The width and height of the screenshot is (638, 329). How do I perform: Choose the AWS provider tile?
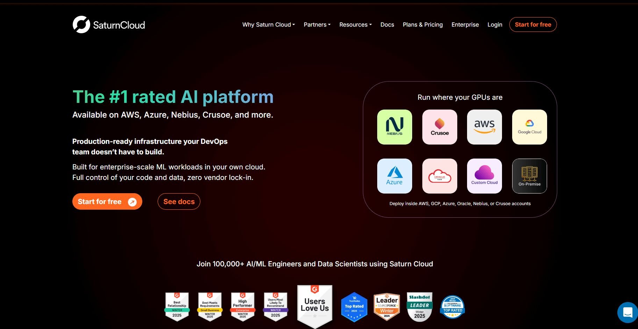coord(484,127)
